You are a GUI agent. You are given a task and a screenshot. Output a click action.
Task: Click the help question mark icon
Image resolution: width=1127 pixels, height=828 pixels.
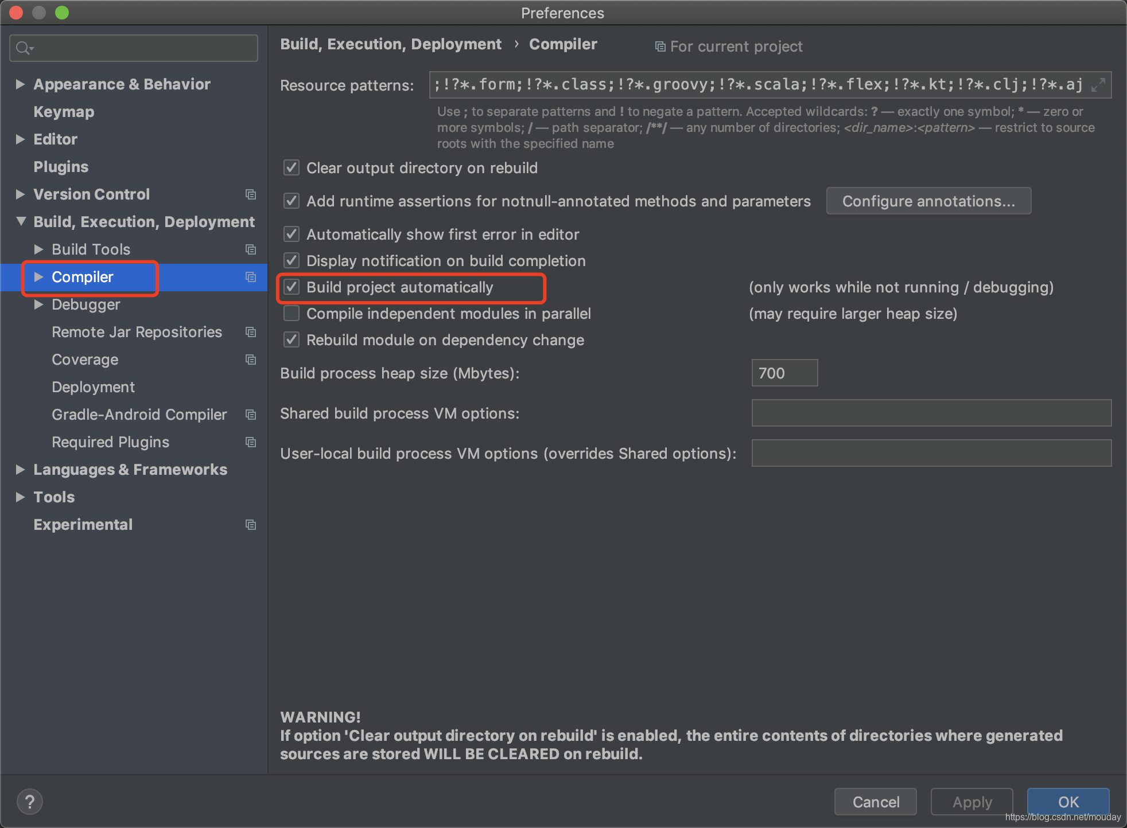(30, 802)
